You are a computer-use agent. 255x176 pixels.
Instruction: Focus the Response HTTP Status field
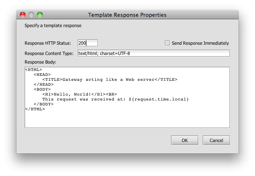coord(88,43)
